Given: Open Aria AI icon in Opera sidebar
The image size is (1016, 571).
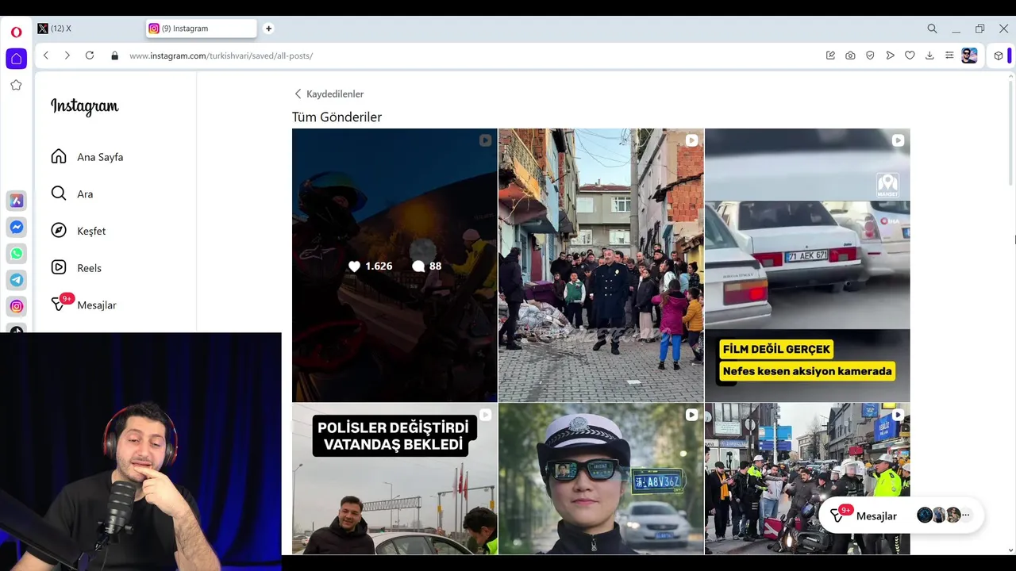Looking at the screenshot, I should coord(16,201).
